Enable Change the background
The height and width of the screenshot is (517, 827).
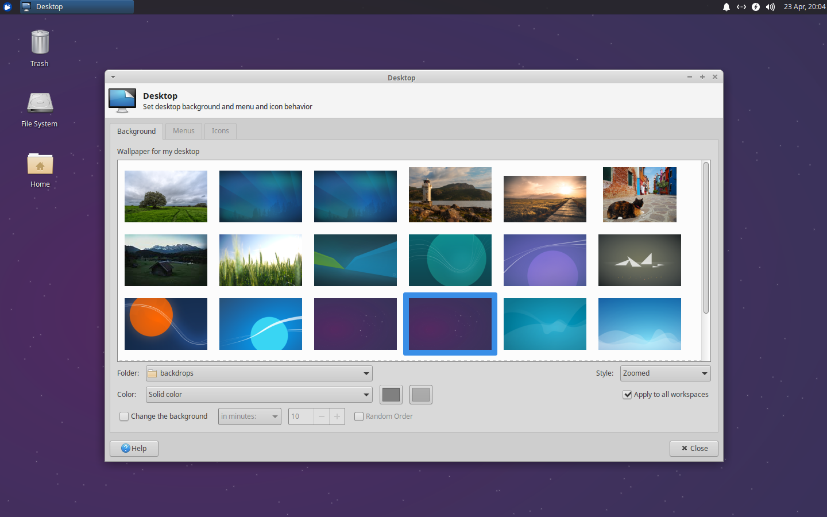click(x=124, y=416)
